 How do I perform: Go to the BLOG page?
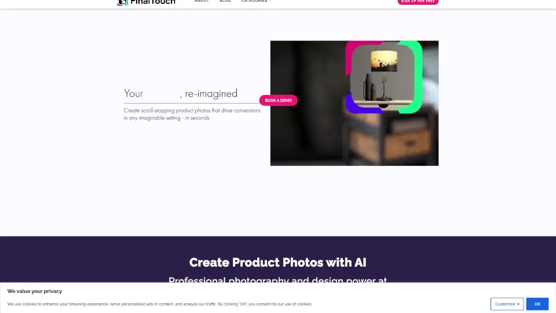tap(225, 1)
